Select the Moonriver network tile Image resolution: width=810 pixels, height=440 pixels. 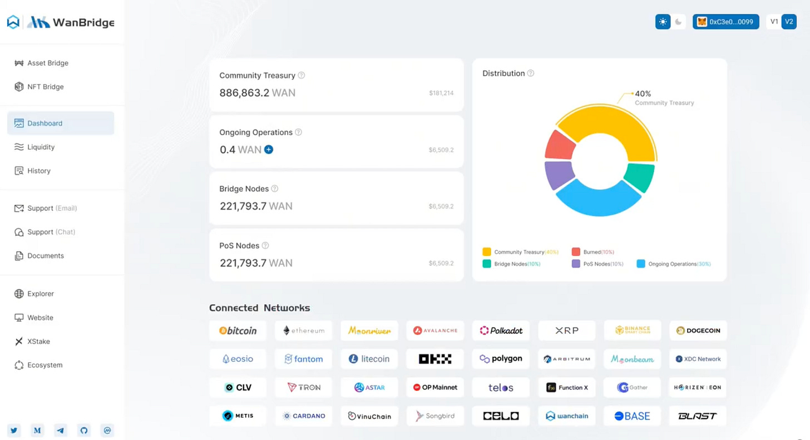369,330
